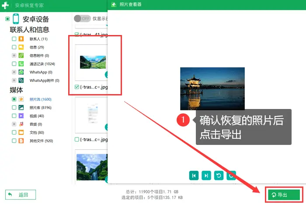Image resolution: width=306 pixels, height=204 pixels.
Task: Click the call log (通话记录) phone icon
Action: pyautogui.click(x=21, y=64)
